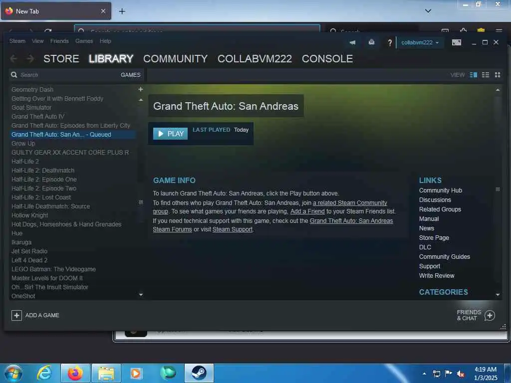511x383 pixels.
Task: Click the muted volume tray icon
Action: click(461, 374)
